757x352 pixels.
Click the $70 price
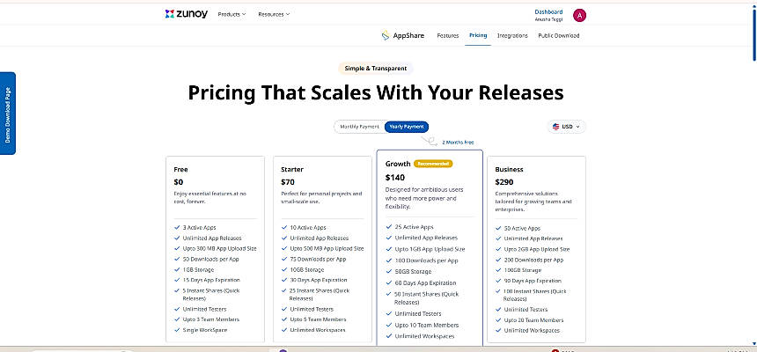tap(287, 182)
